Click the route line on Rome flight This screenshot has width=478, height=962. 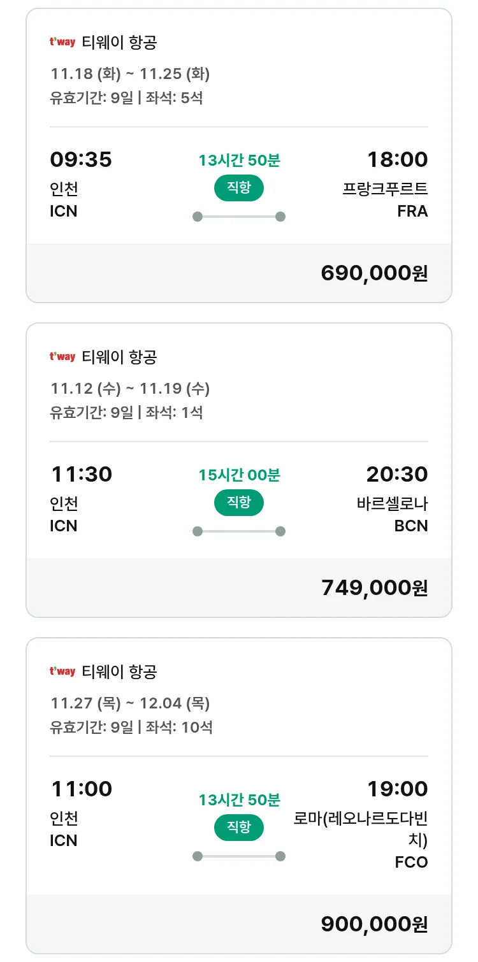(x=238, y=856)
